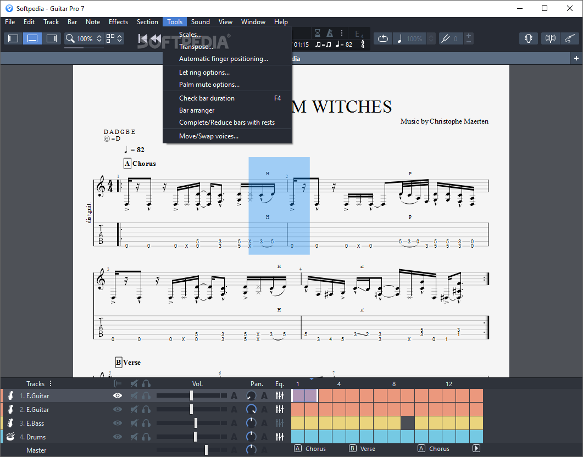This screenshot has height=457, width=583.
Task: Open the Track menu
Action: 51,22
